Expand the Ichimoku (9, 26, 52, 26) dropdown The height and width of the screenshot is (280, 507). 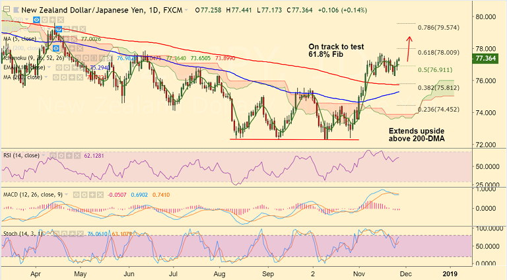coord(67,57)
